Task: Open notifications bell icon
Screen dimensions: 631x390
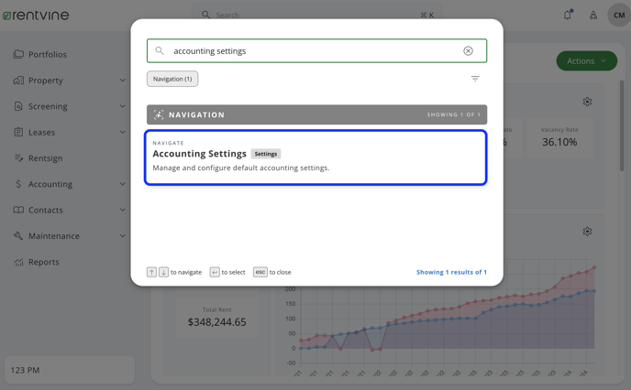Action: pos(567,15)
